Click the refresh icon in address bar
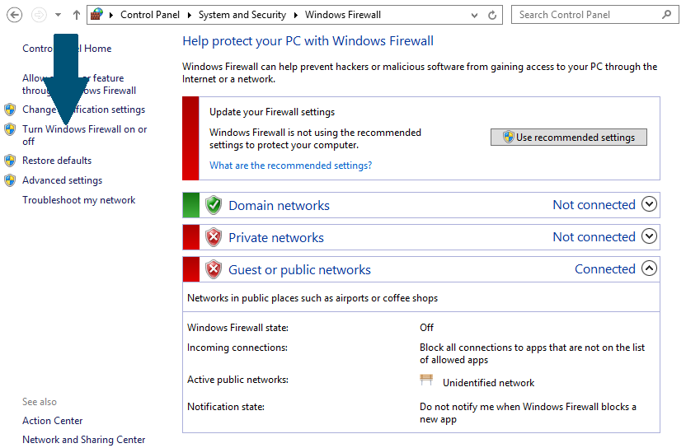Screen dimensions: 686x448 click(492, 15)
